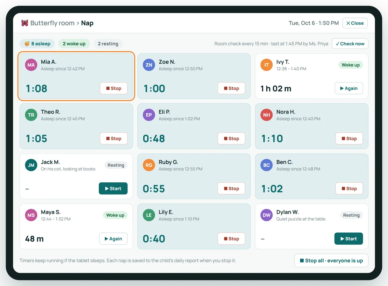Stop Nora H.'s nap timer
Image resolution: width=388 pixels, height=286 pixels.
click(349, 139)
